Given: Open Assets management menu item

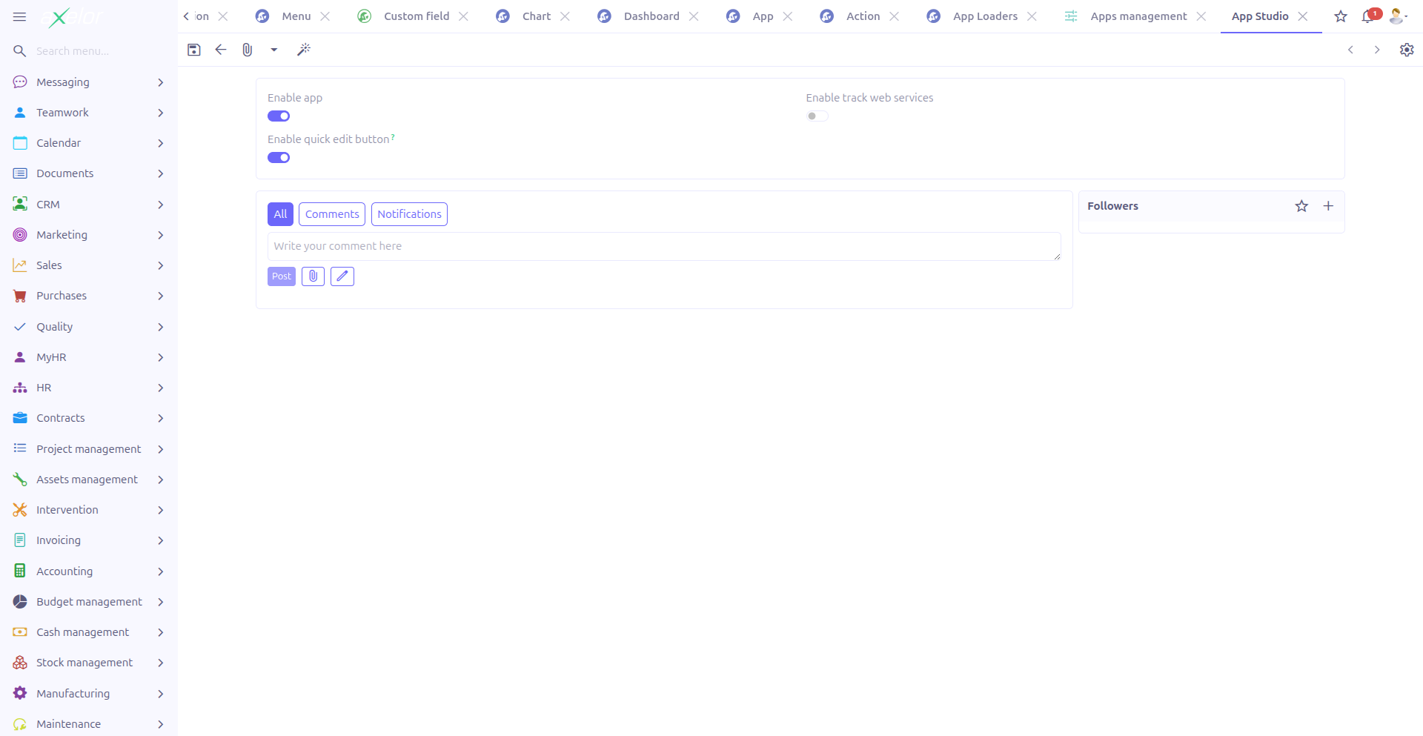Looking at the screenshot, I should tap(89, 480).
